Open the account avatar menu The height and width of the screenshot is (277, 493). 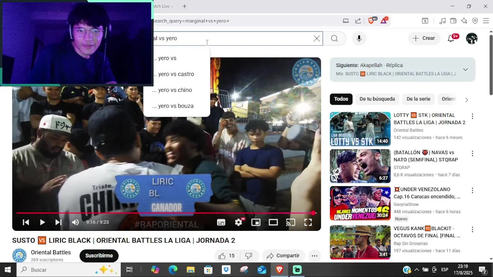(472, 38)
